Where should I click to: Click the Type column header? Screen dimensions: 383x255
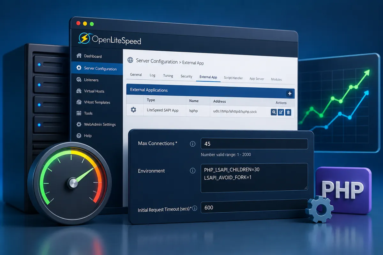(x=151, y=100)
